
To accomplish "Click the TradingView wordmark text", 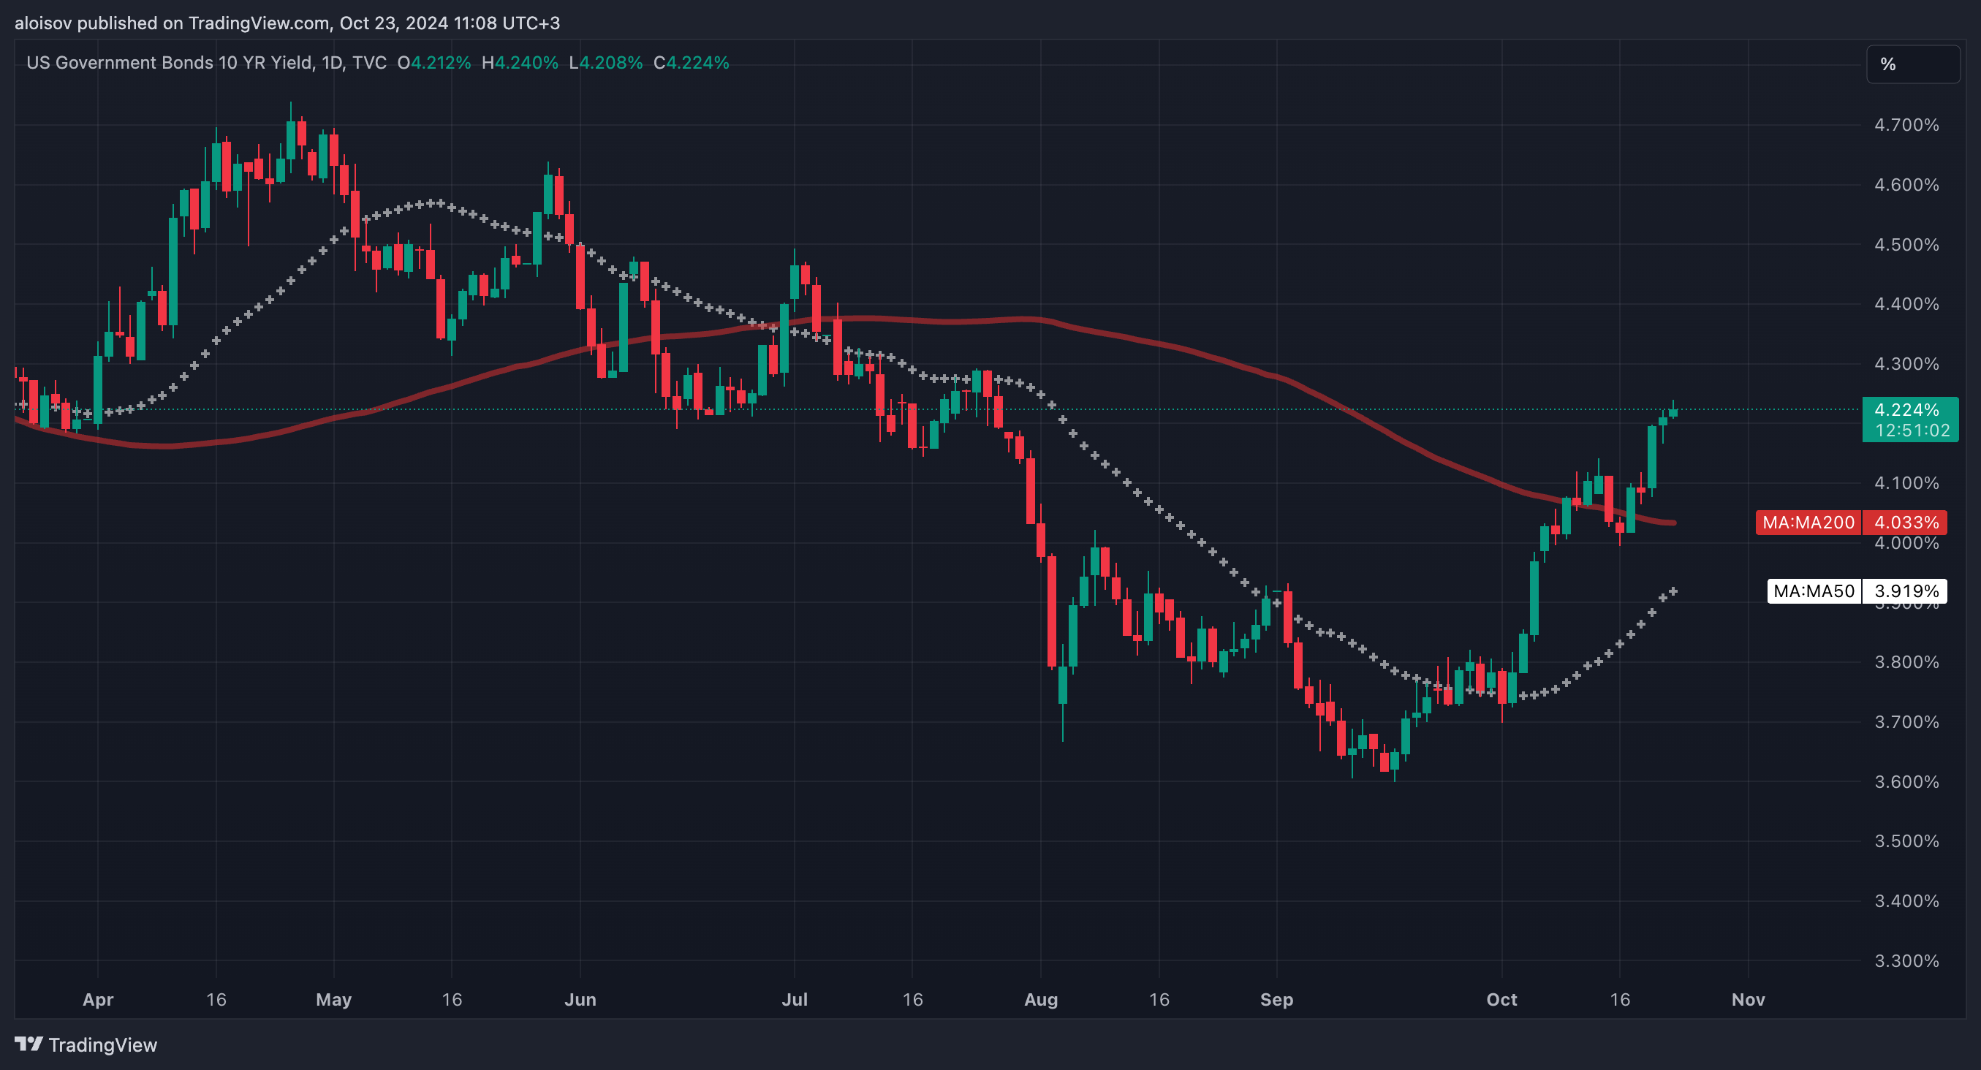I will [x=103, y=1044].
